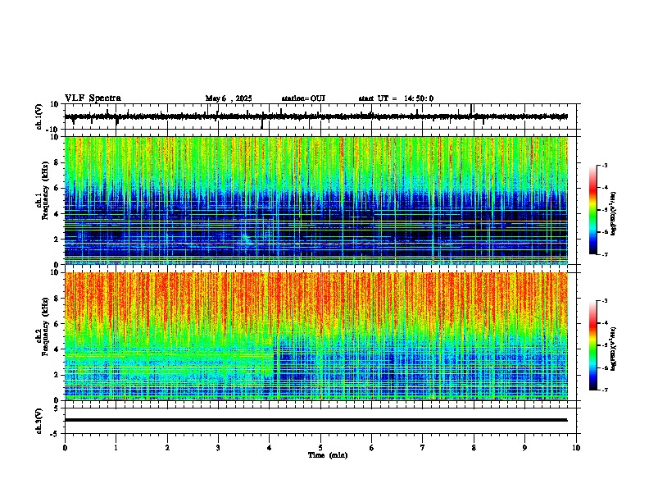Viewport: 649px width, 502px height.
Task: Click the "-10" tick on ch.1(V) axis
Action: click(x=52, y=130)
